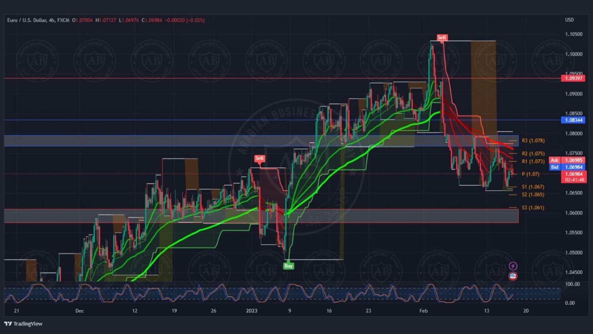The width and height of the screenshot is (593, 334).
Task: Click the low value L1.06976
Action: [x=129, y=20]
